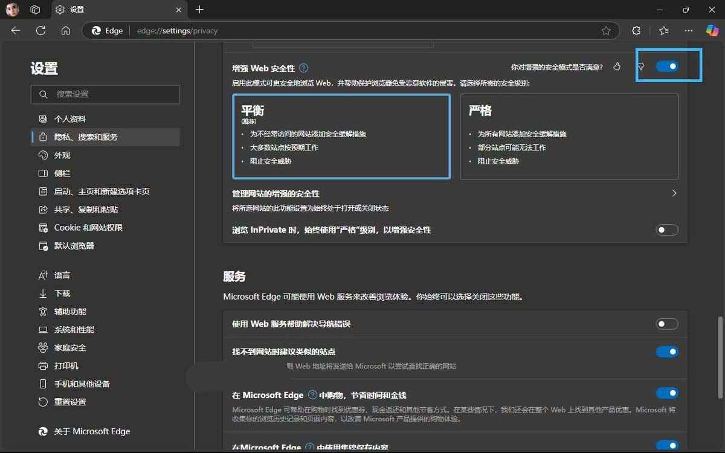This screenshot has height=453, width=725.
Task: Click the search magnifier icon in 搜索设置
Action: click(x=43, y=94)
